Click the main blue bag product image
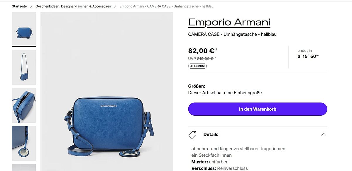The width and height of the screenshot is (352, 171). 106,91
